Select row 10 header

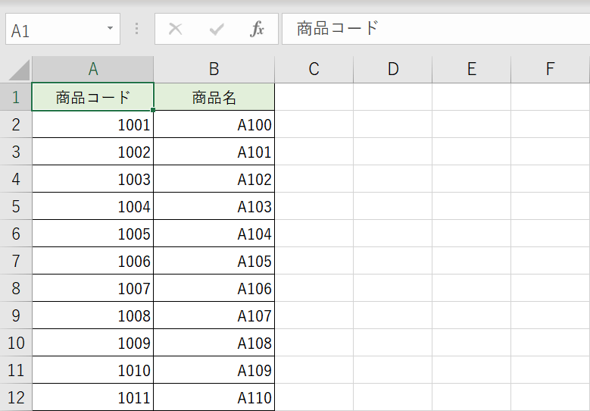[x=16, y=343]
